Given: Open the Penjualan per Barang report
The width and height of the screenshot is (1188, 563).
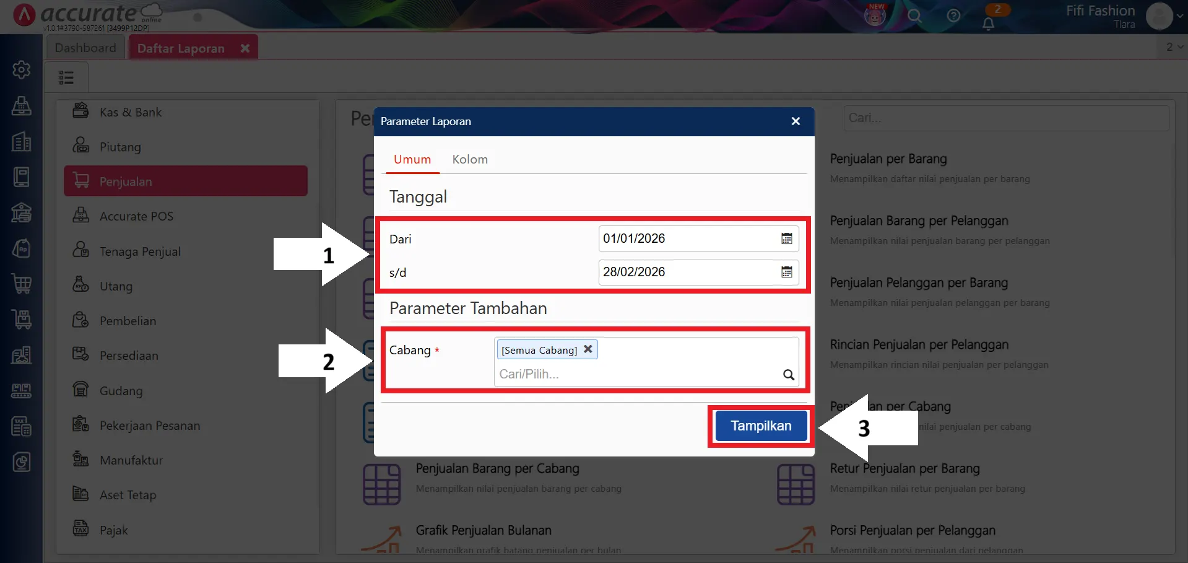Looking at the screenshot, I should [888, 159].
